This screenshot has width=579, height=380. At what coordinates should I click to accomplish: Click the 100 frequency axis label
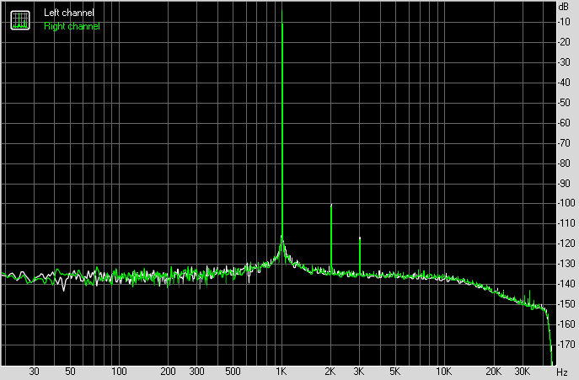click(x=119, y=371)
